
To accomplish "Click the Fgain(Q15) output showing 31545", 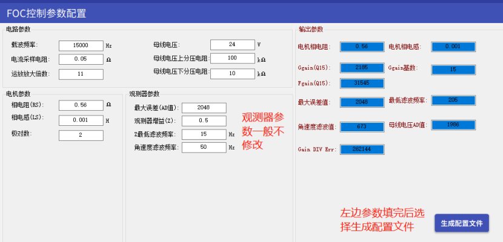I will [x=362, y=83].
